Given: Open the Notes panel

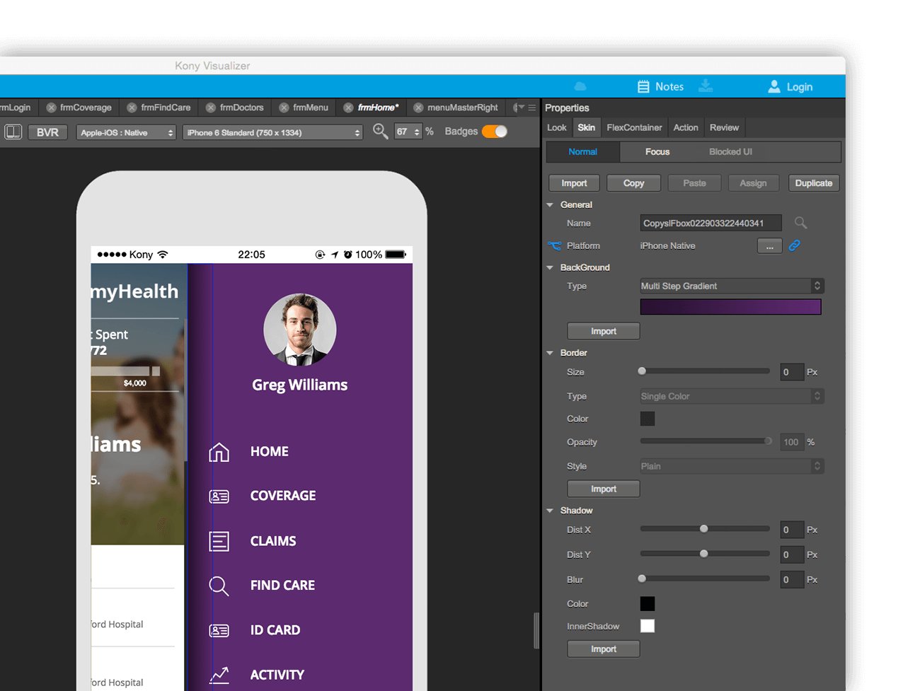Looking at the screenshot, I should [660, 86].
